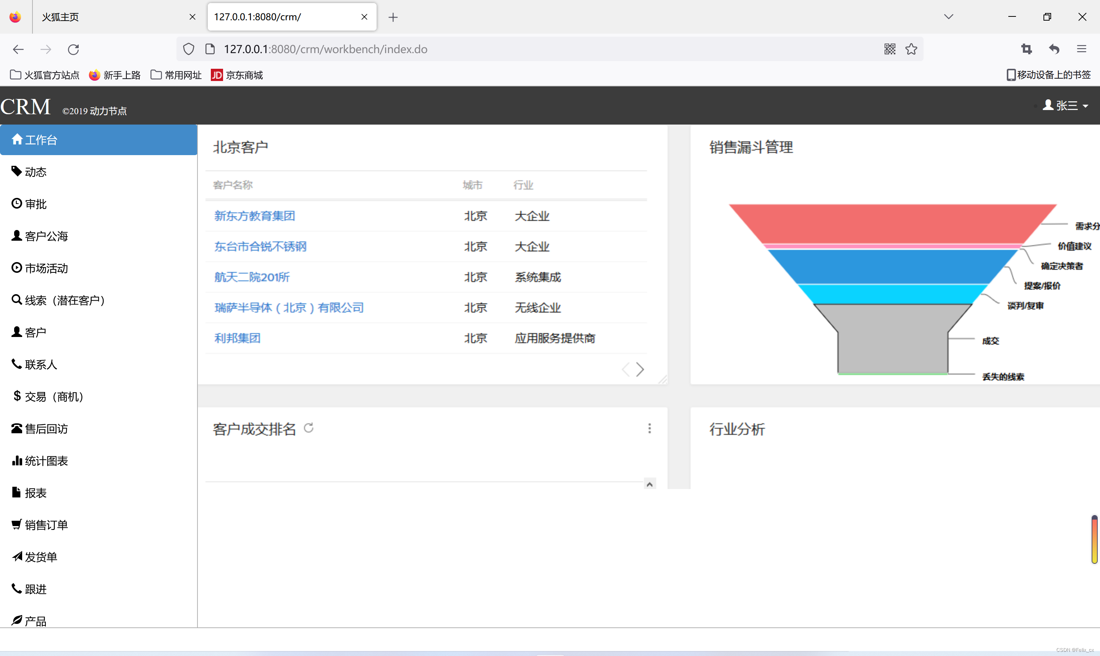
Task: Open customer 新东方教育集团
Action: coord(254,216)
